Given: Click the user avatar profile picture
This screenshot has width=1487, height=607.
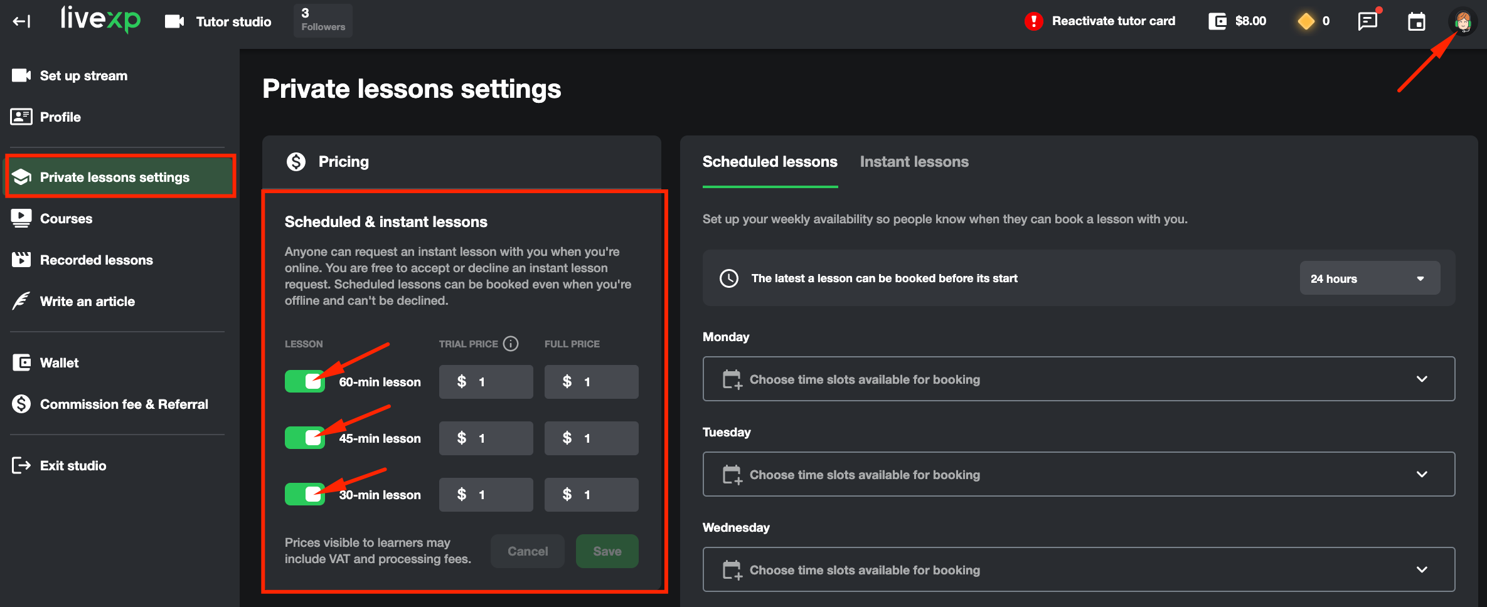Looking at the screenshot, I should pyautogui.click(x=1463, y=22).
